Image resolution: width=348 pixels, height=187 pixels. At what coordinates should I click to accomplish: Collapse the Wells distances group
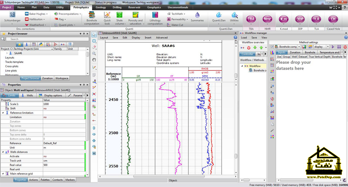point(3,152)
